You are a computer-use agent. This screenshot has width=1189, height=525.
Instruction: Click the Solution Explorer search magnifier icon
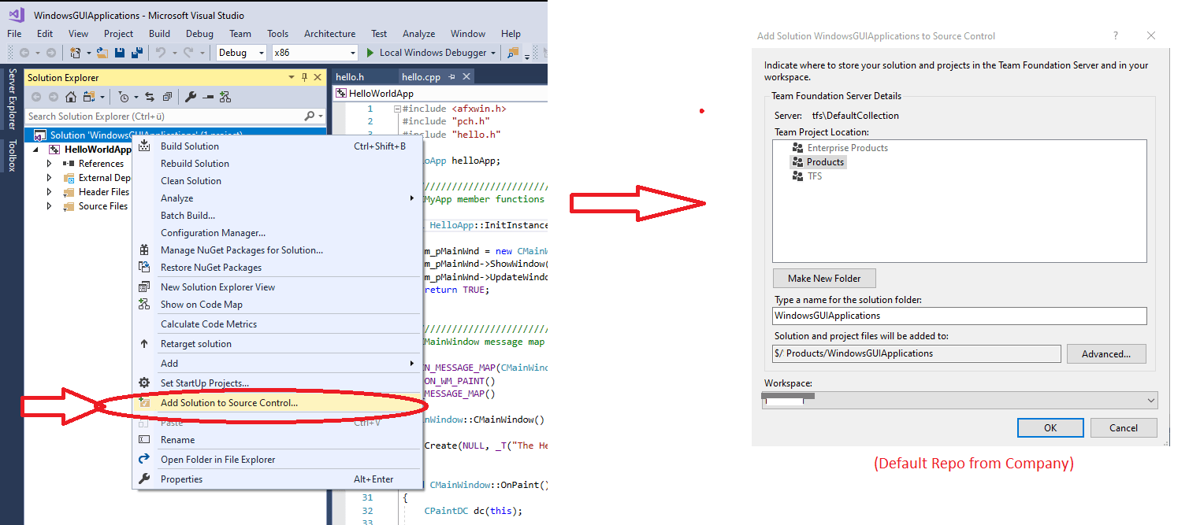[310, 116]
